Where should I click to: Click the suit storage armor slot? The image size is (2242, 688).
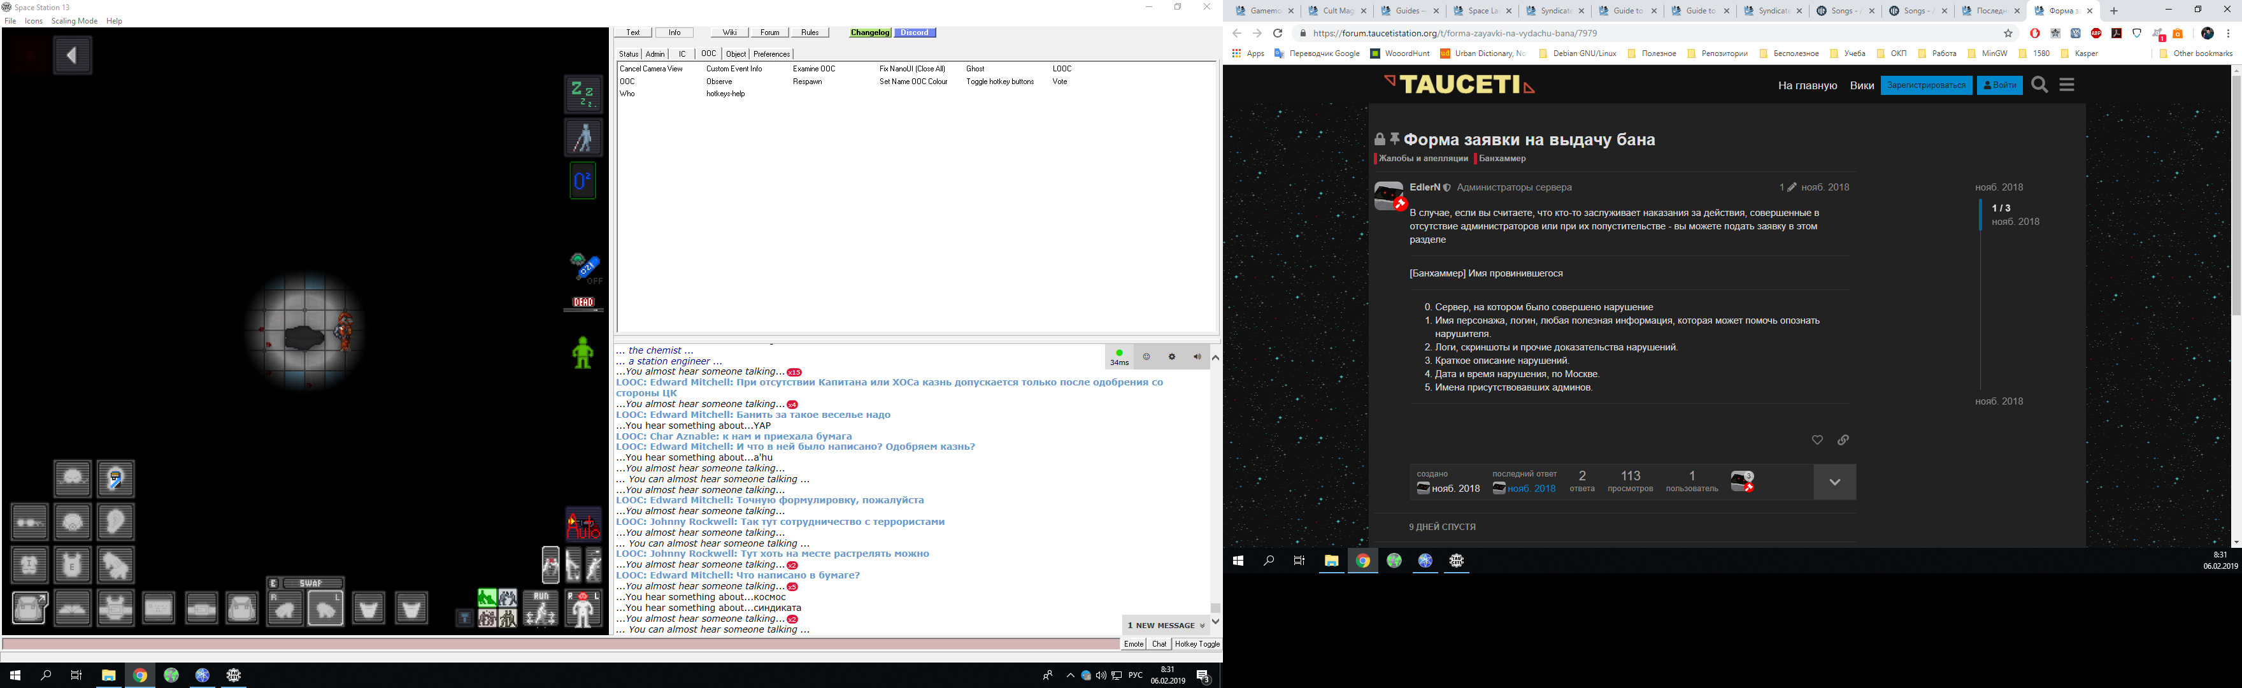pos(116,608)
